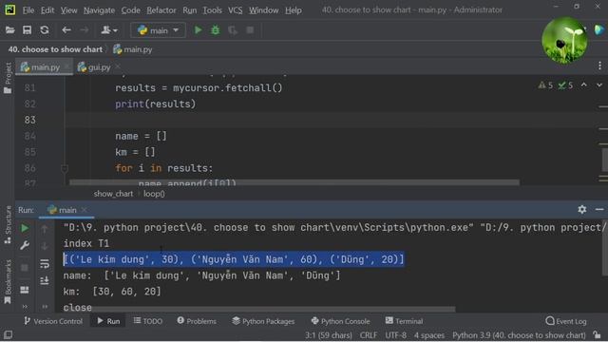Open Run panel settings gear
608x342 pixels.
(582, 209)
